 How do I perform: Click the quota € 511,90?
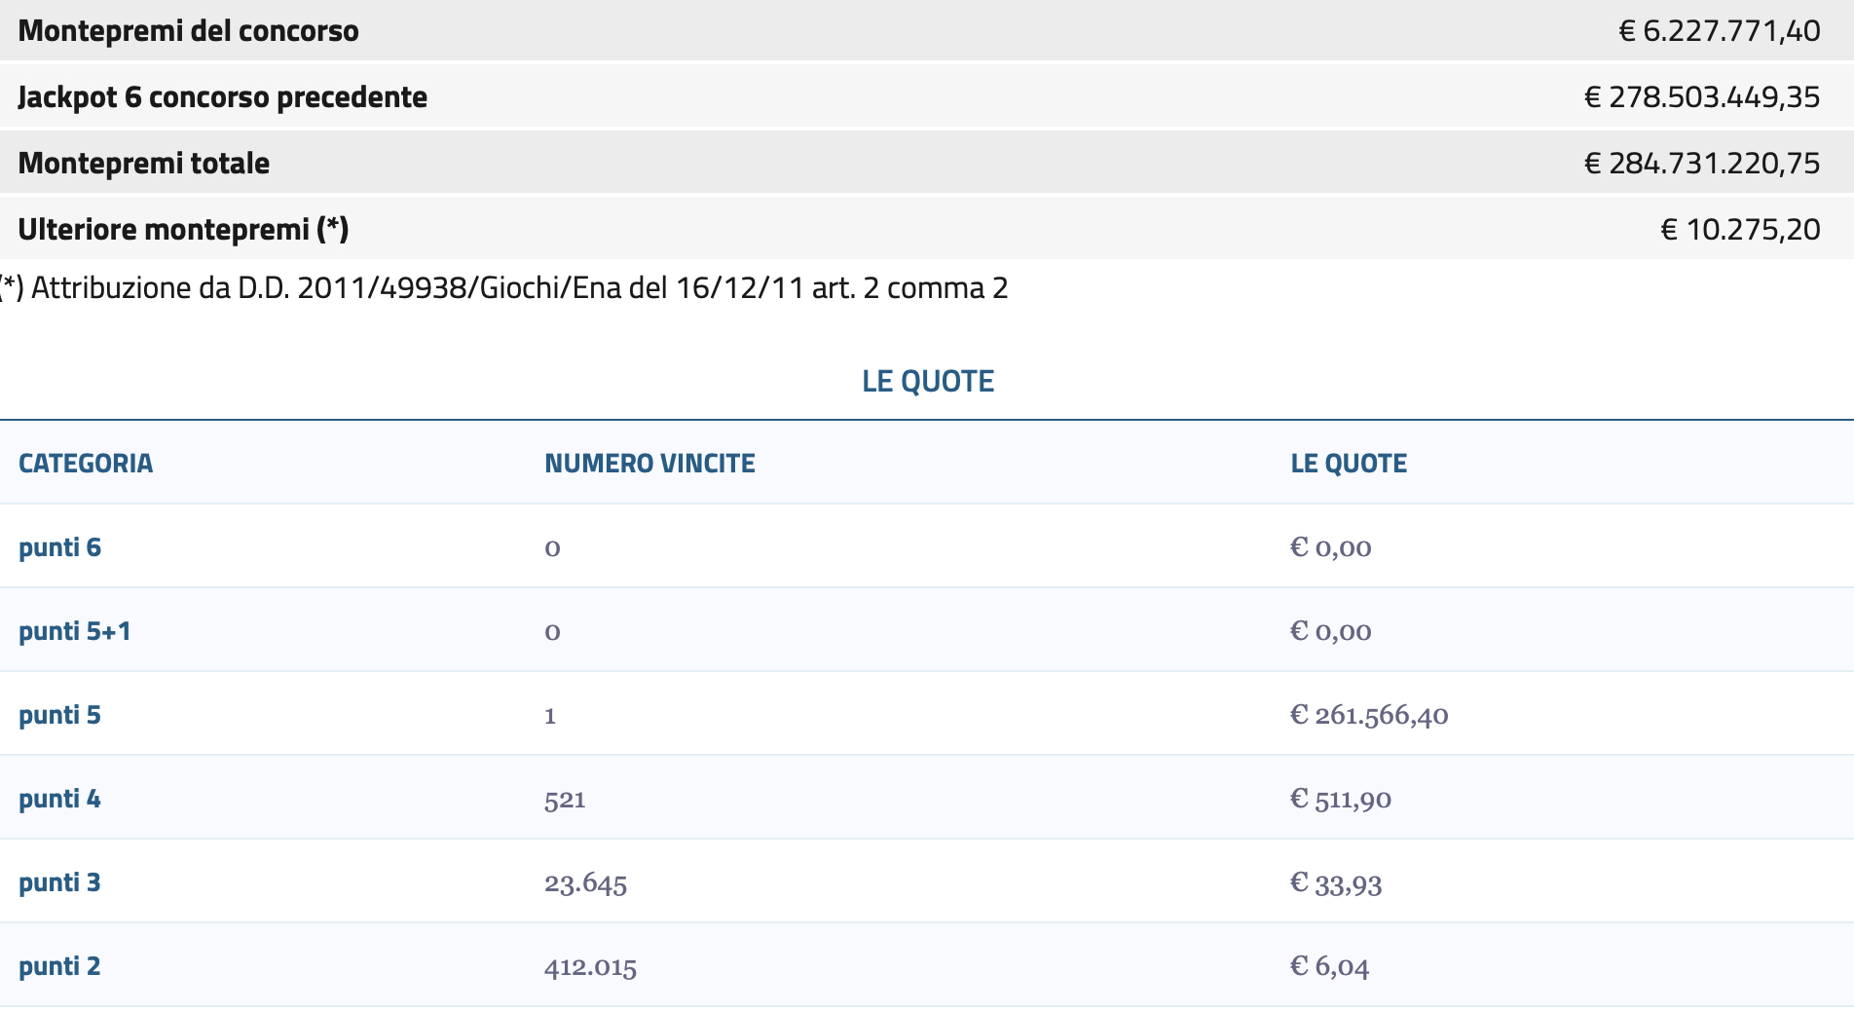coord(1341,799)
